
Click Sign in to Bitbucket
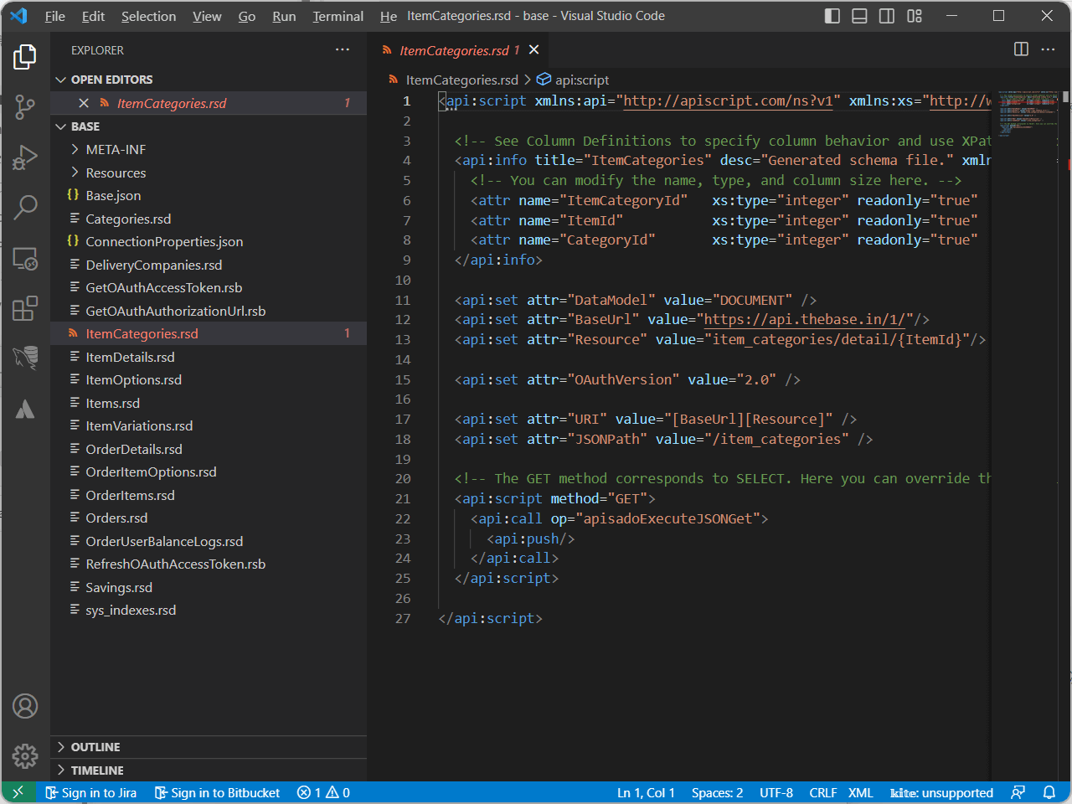pyautogui.click(x=218, y=792)
